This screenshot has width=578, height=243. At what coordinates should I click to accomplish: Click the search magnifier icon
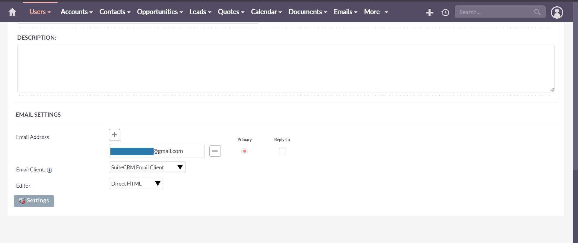[x=537, y=12]
